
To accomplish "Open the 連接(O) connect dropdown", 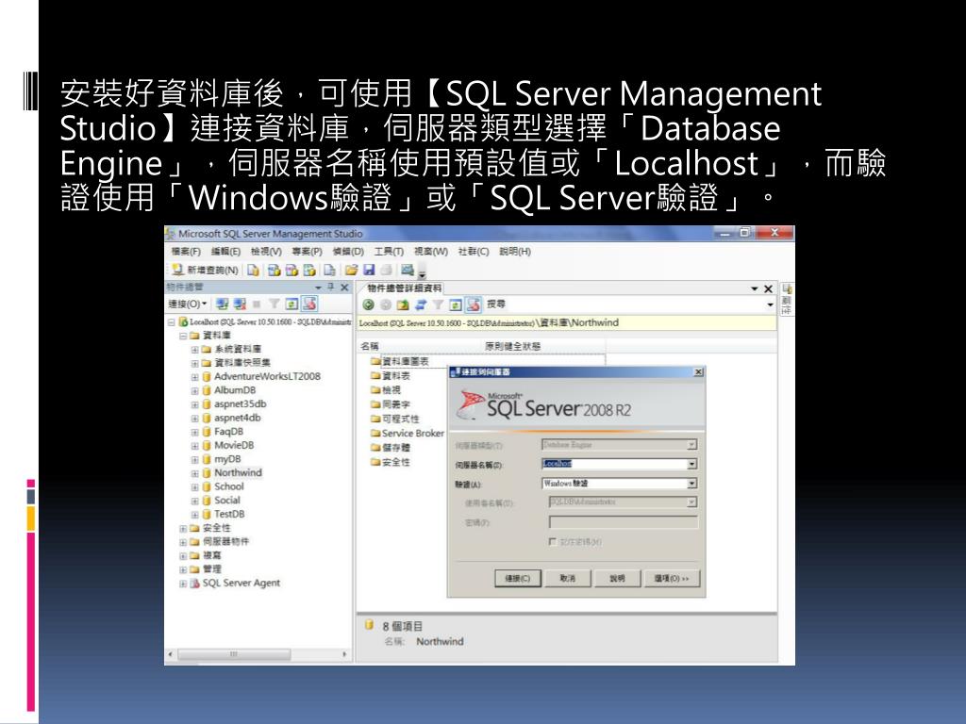I will pos(188,304).
